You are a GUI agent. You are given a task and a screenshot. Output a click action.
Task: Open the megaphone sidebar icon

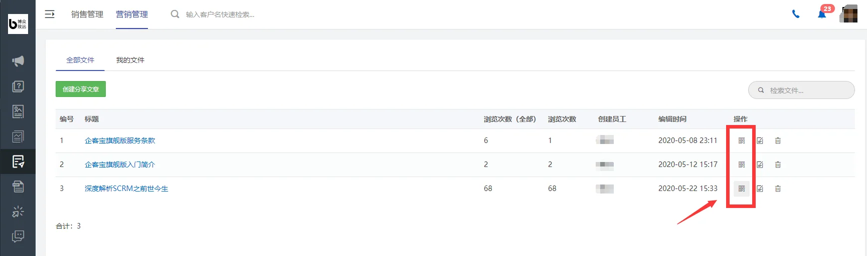coord(18,61)
